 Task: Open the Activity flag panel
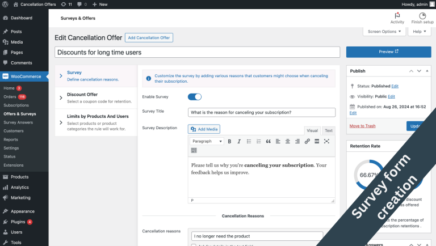click(397, 18)
